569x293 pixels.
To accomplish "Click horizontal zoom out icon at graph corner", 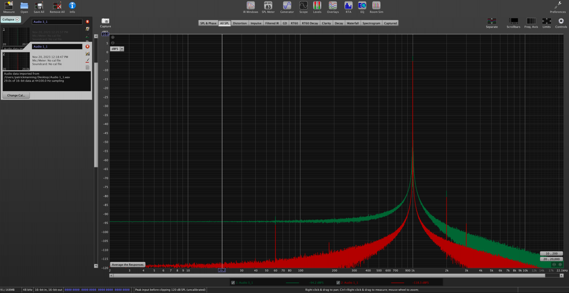I will [554, 264].
